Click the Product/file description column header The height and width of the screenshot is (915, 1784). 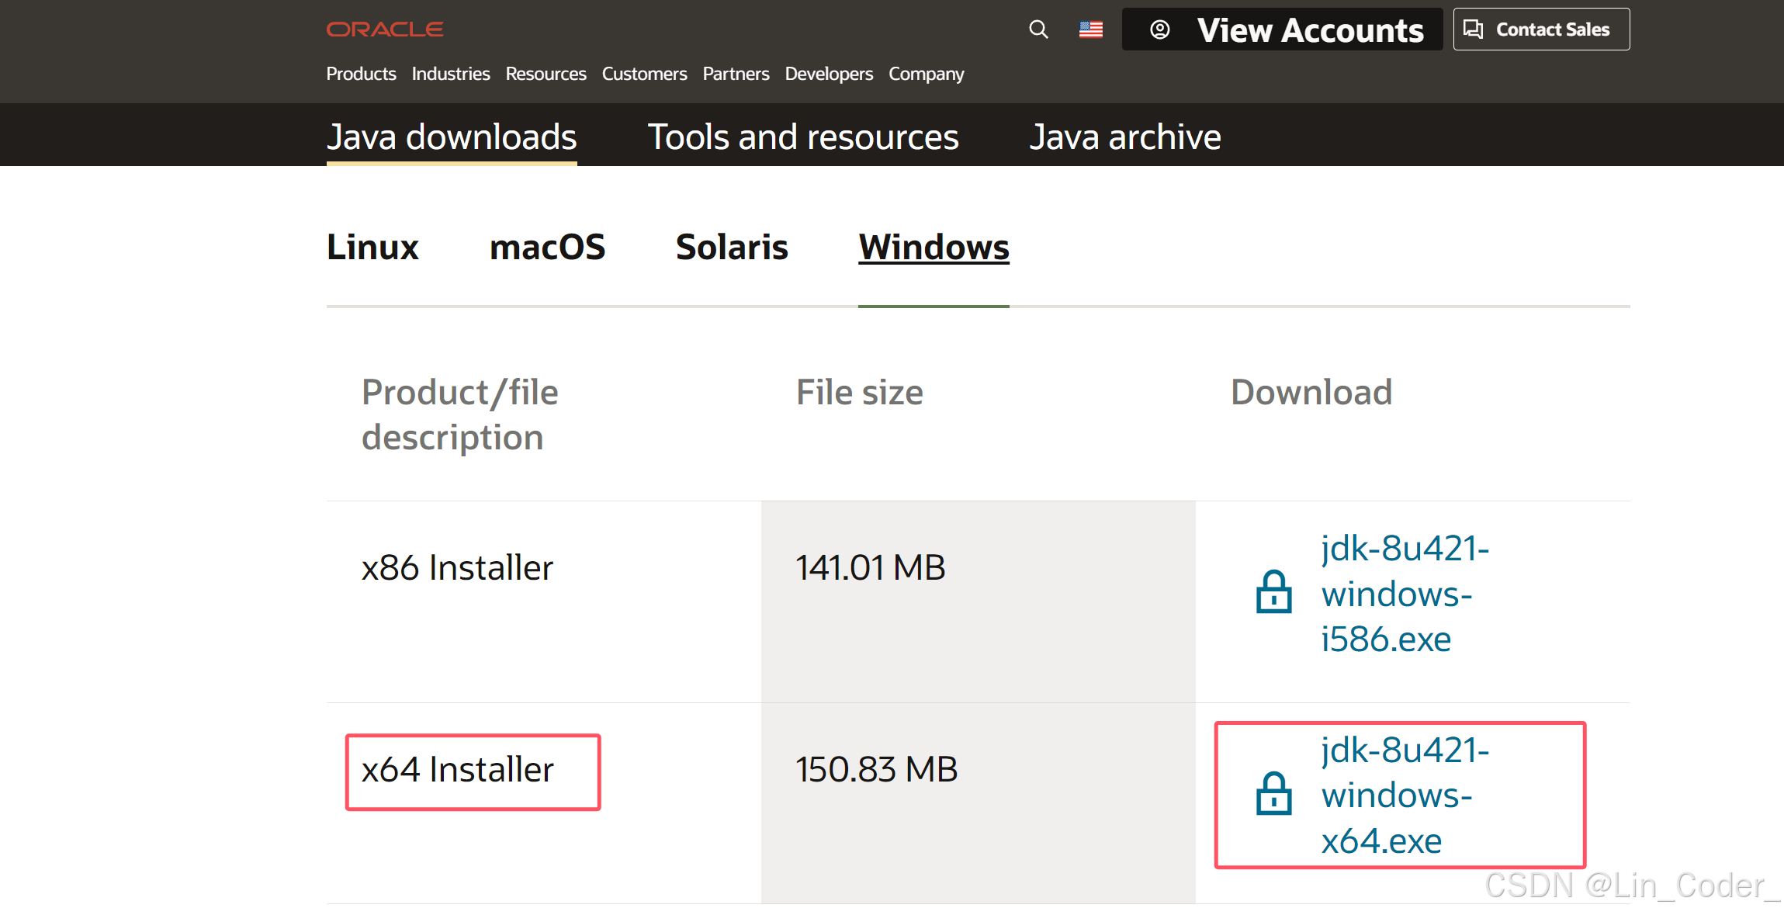[460, 414]
